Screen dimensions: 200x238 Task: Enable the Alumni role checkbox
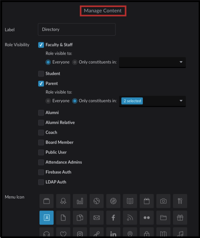pyautogui.click(x=41, y=113)
